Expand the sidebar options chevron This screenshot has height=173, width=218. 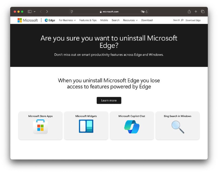coord(35,12)
